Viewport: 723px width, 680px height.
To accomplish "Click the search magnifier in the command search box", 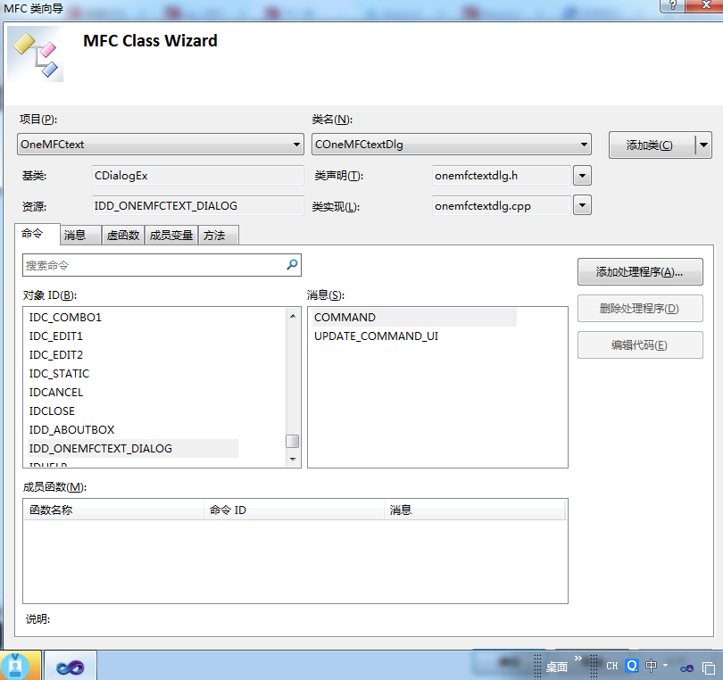I will (x=292, y=265).
